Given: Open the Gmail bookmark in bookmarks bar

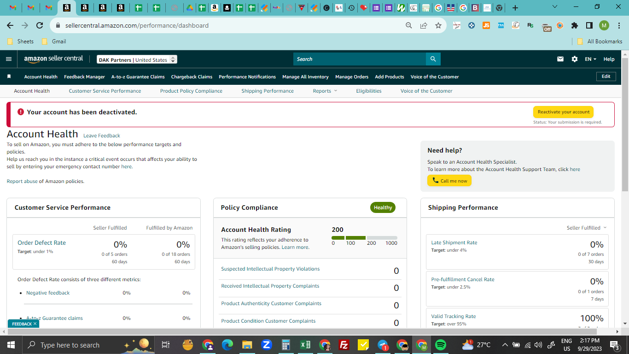Looking at the screenshot, I should point(54,41).
